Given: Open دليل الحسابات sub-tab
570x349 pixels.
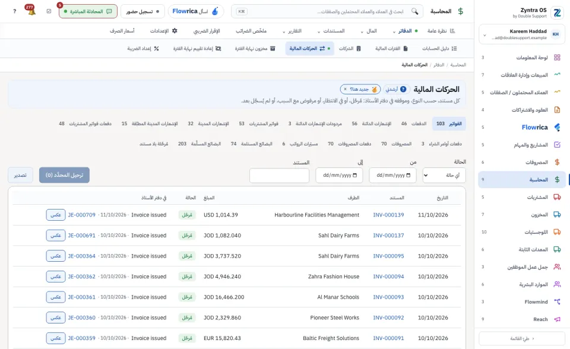Looking at the screenshot, I should (x=439, y=48).
